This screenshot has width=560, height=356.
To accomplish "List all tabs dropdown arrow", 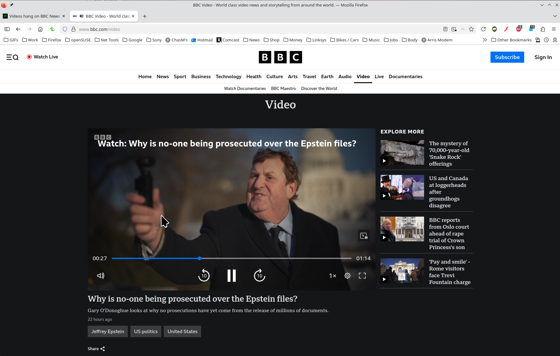I will 555,16.
